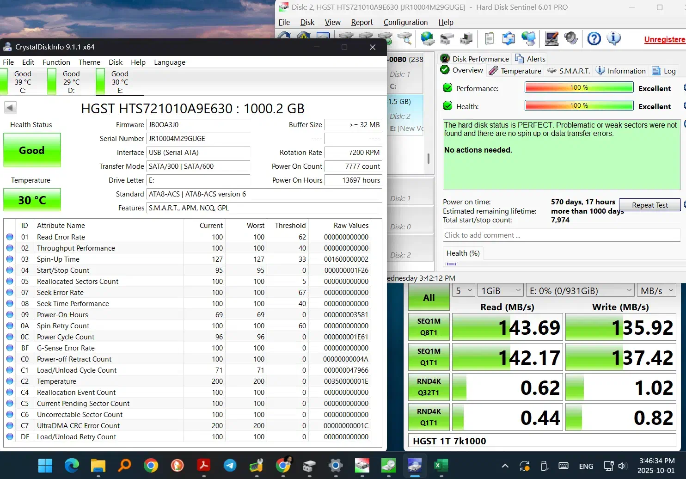
Task: Click the previous disk arrow in CrystalDiskInfo
Action: (10, 108)
